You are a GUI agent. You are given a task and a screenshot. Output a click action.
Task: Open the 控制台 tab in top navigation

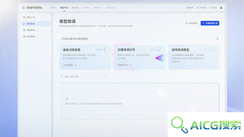[x=53, y=8]
